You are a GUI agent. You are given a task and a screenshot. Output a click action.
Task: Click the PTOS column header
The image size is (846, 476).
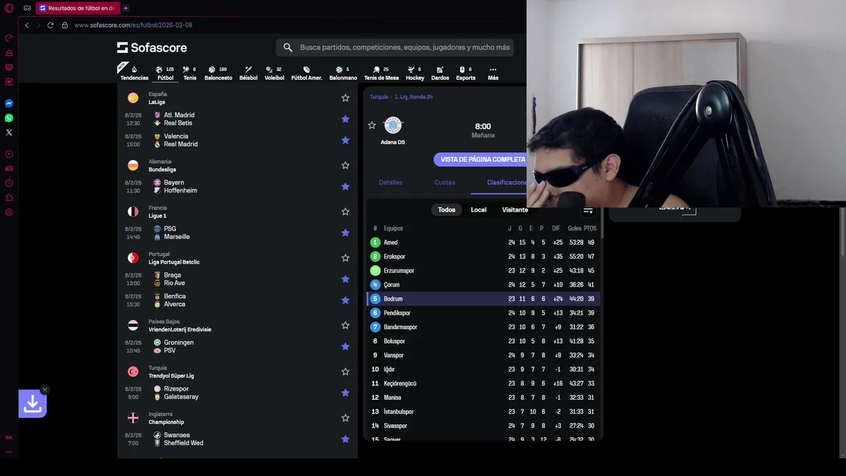[x=590, y=228]
